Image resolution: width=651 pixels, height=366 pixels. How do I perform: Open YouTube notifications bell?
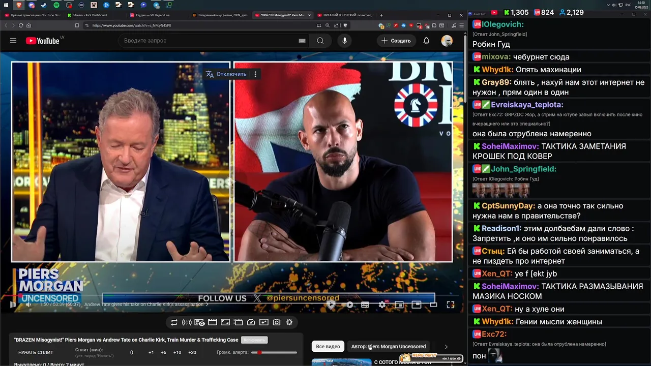pos(426,41)
